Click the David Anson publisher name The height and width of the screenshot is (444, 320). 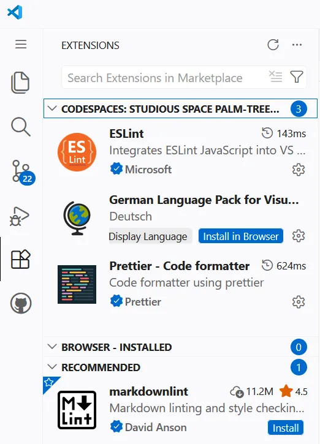click(x=156, y=427)
